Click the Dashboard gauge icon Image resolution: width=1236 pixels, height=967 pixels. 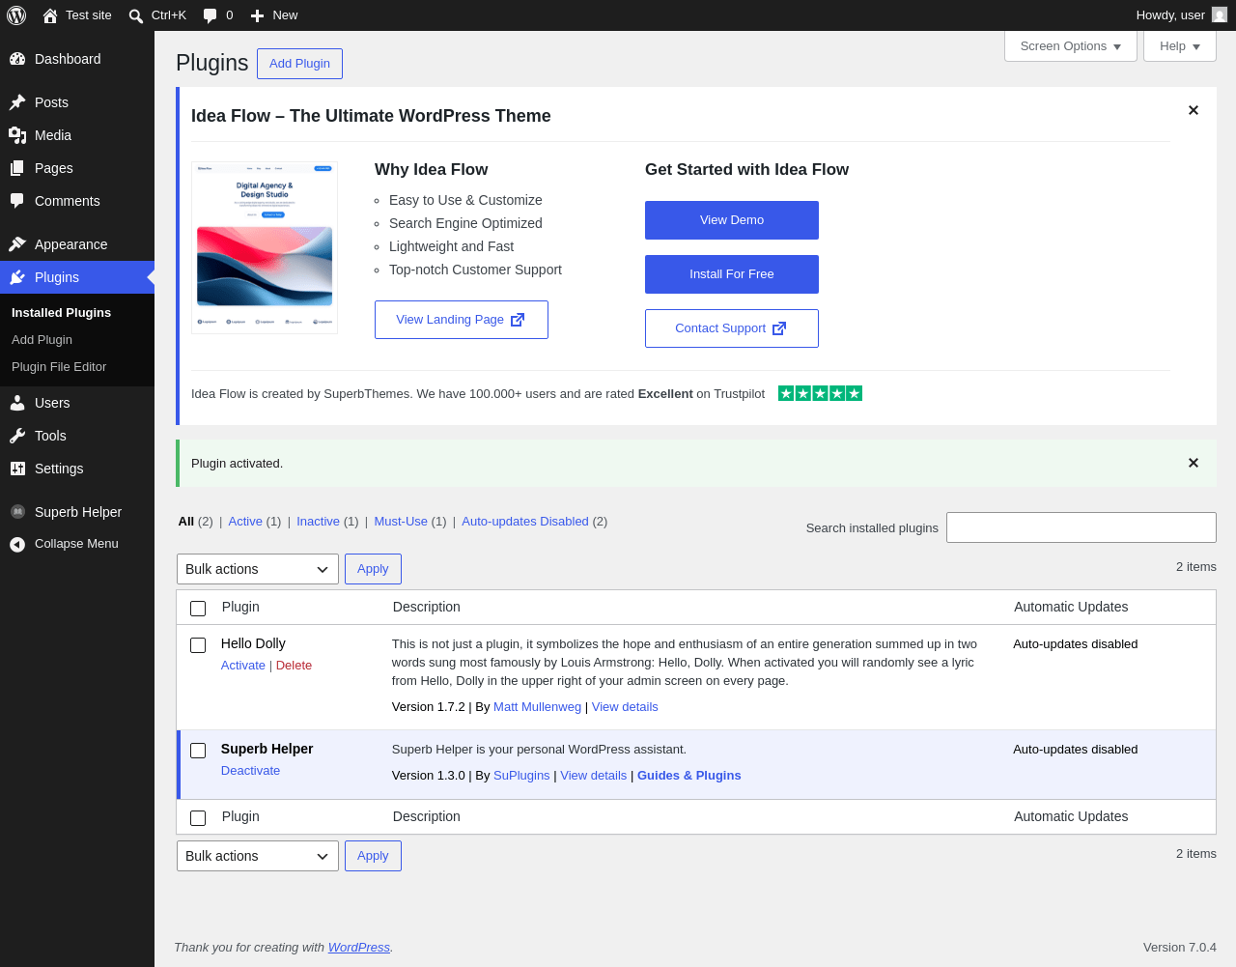click(x=17, y=59)
